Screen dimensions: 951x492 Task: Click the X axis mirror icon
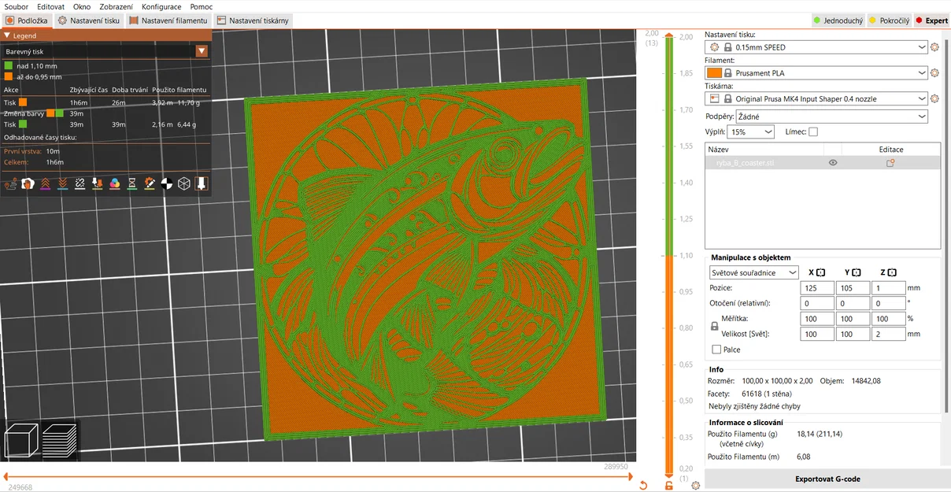click(820, 272)
